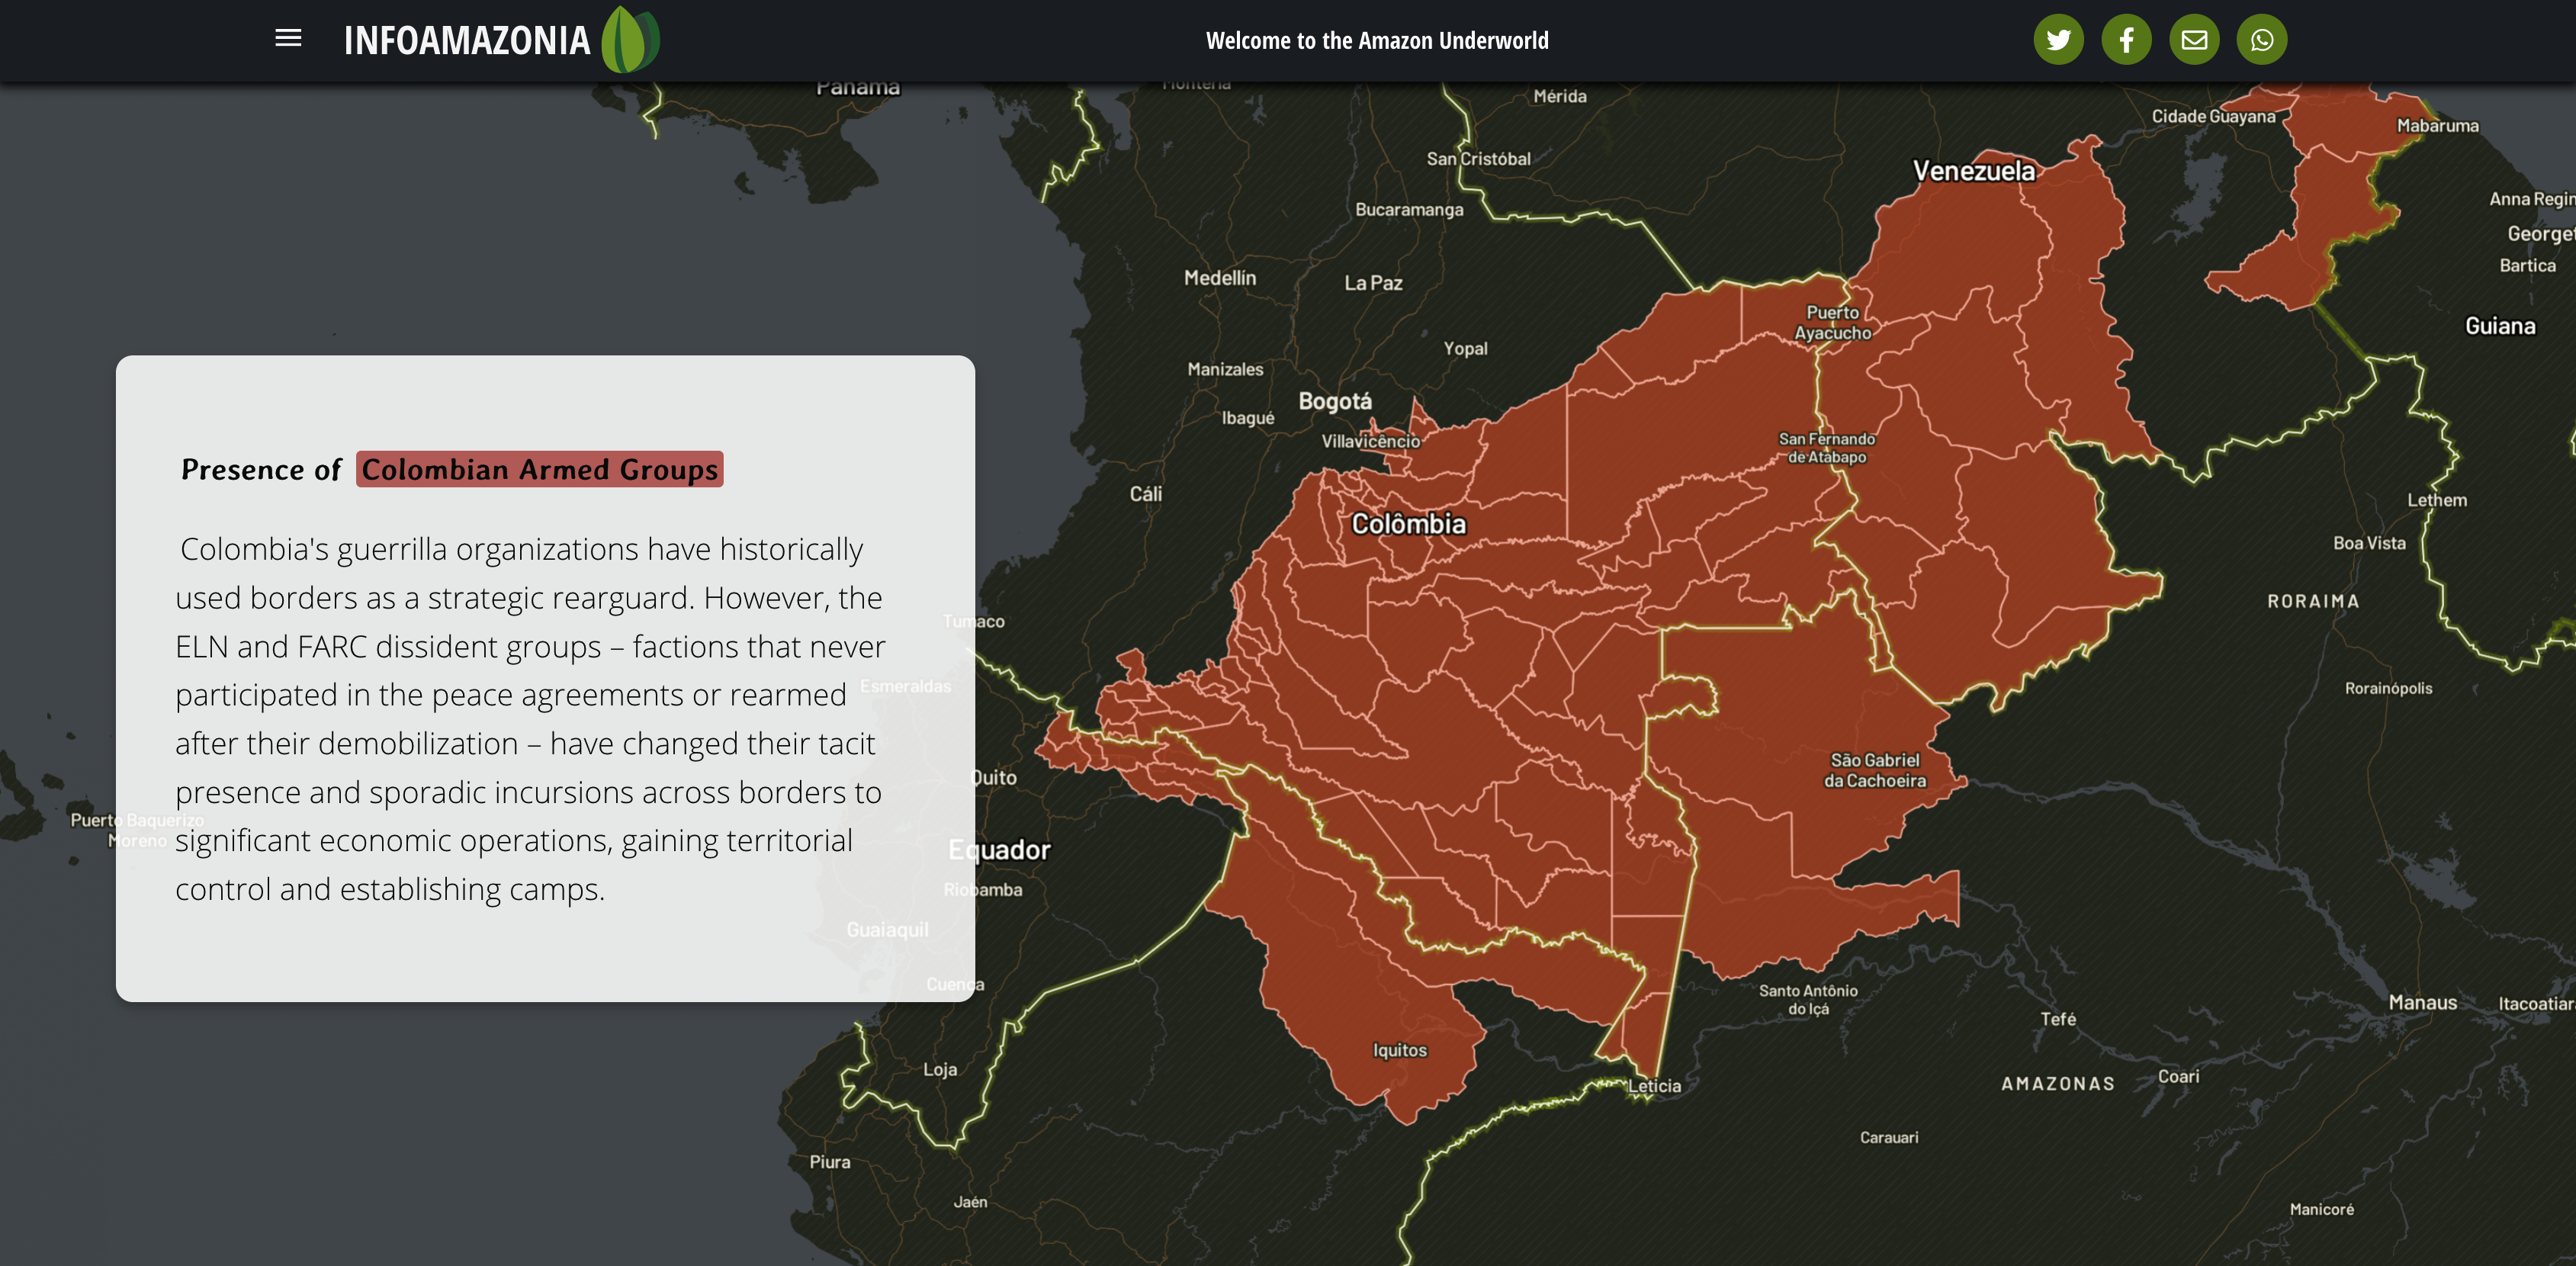Click the highlighted 'Colombian Armed Groups' label

pyautogui.click(x=540, y=469)
